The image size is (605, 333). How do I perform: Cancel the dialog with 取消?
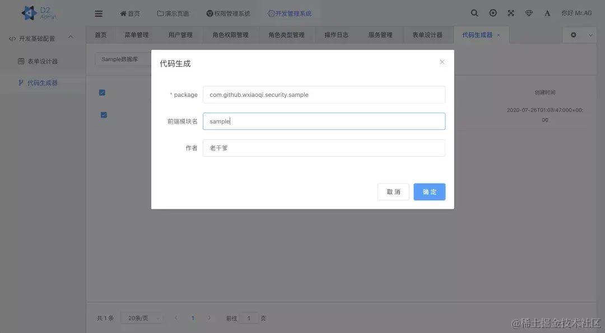(x=393, y=191)
